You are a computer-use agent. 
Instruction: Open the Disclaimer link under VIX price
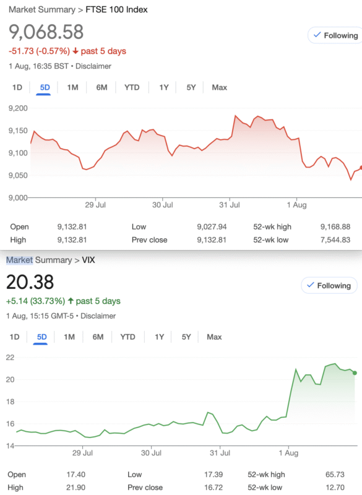(98, 316)
